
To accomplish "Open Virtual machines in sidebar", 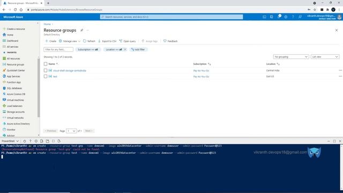I will point(13,100).
